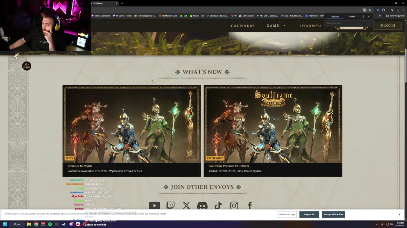Show hidden bookmarks with the chevron

click(380, 16)
